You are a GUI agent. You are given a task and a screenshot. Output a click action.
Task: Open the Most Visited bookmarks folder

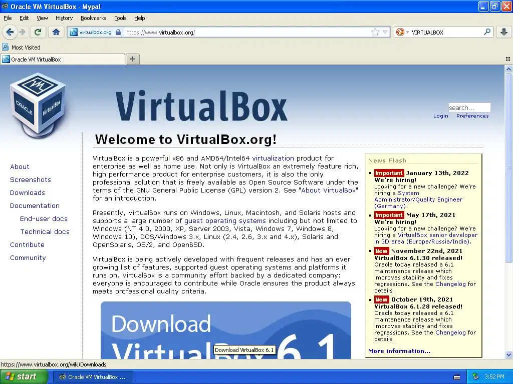pyautogui.click(x=21, y=47)
